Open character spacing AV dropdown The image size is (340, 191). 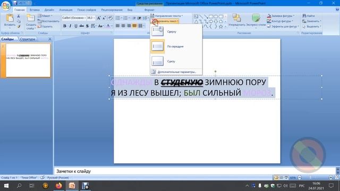click(93, 26)
